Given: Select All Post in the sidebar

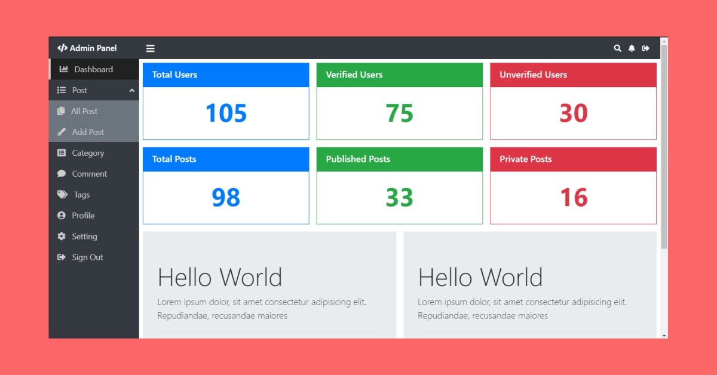Looking at the screenshot, I should coord(83,110).
